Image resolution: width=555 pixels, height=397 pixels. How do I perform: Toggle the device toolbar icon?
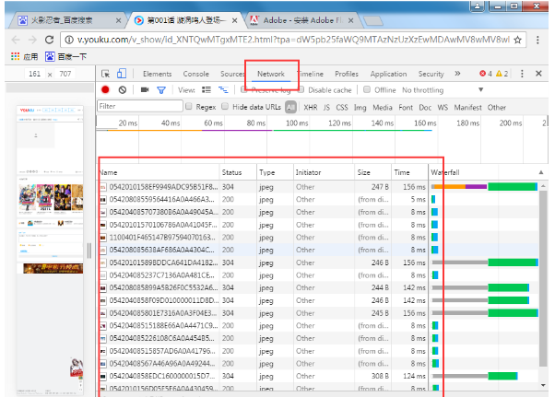124,74
